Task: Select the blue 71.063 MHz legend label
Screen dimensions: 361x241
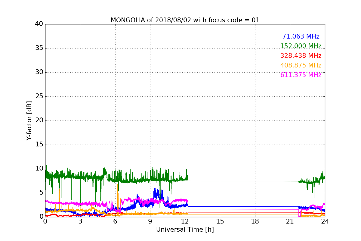Action: pos(301,36)
